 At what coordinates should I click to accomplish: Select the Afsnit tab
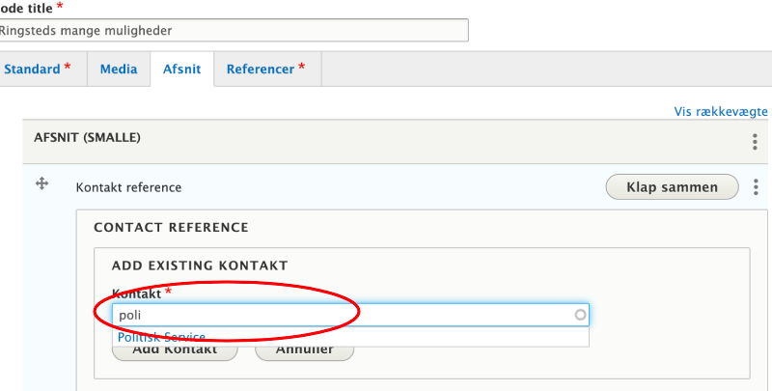click(181, 70)
